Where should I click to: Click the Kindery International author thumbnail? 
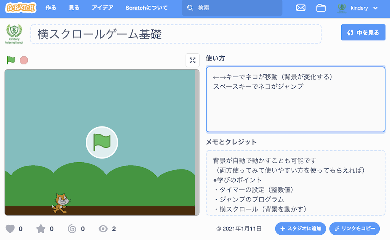point(14,34)
